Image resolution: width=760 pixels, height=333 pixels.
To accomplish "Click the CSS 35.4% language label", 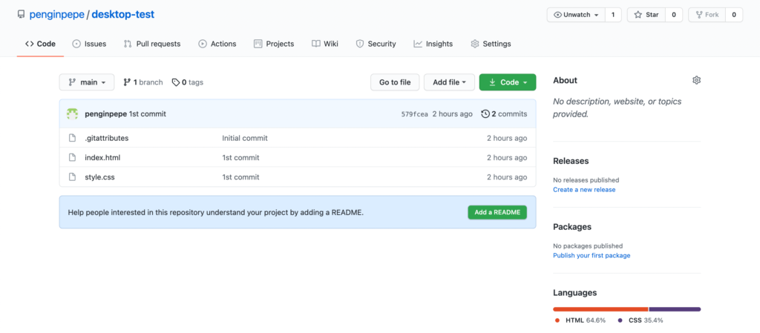I will pyautogui.click(x=641, y=320).
